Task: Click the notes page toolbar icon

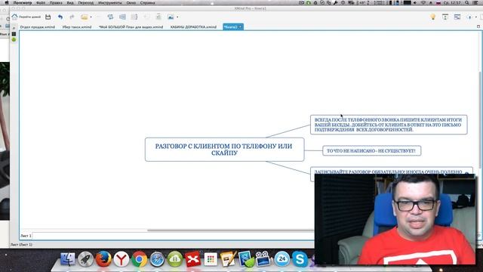Action: [158, 17]
